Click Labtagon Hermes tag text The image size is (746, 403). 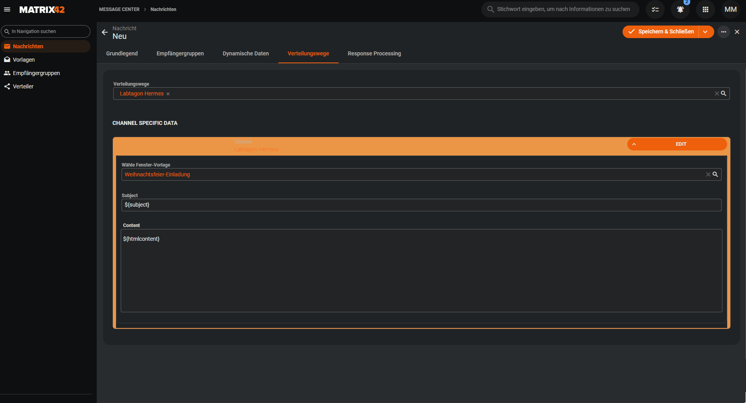(x=142, y=93)
